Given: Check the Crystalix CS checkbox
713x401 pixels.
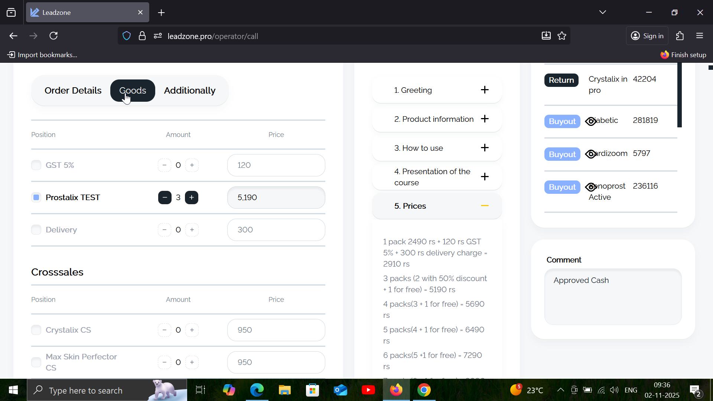Looking at the screenshot, I should (36, 330).
